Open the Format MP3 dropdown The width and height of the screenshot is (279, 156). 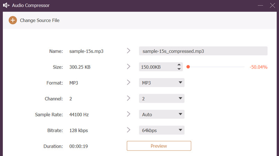click(x=161, y=83)
